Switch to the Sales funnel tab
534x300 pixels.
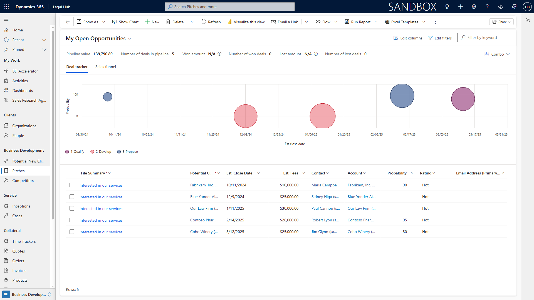coord(105,67)
